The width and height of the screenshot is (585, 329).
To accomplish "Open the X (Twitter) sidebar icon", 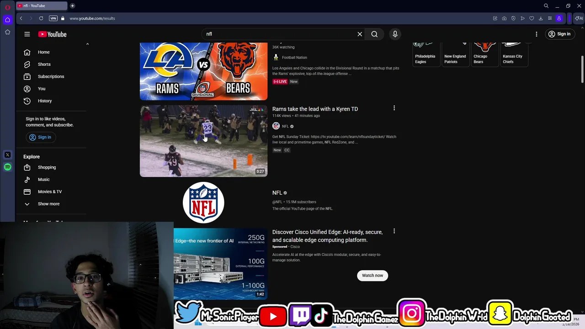I will click(7, 155).
